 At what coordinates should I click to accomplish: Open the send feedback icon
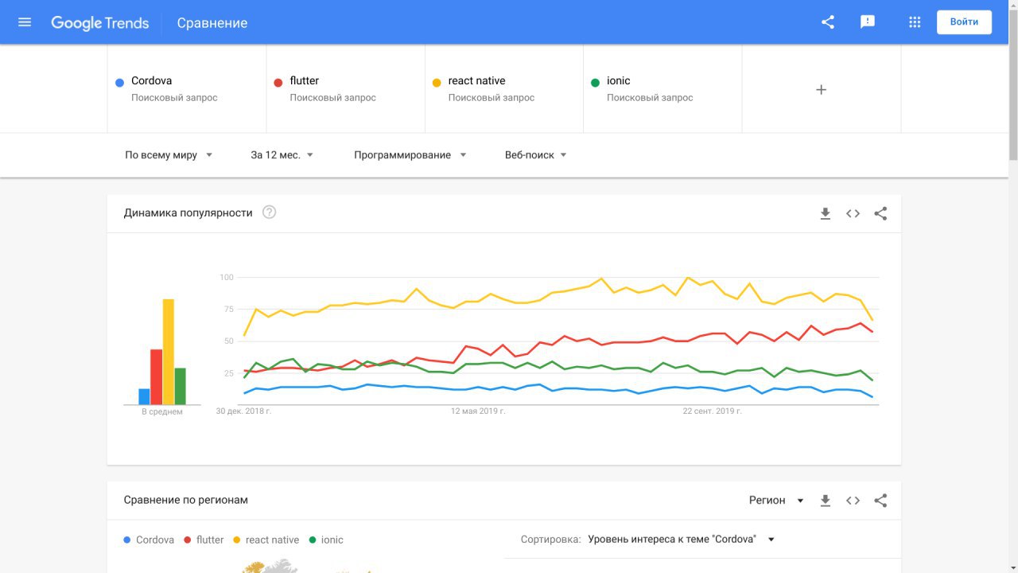868,22
